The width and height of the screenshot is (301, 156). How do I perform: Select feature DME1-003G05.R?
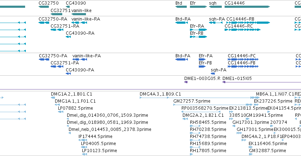[186, 82]
